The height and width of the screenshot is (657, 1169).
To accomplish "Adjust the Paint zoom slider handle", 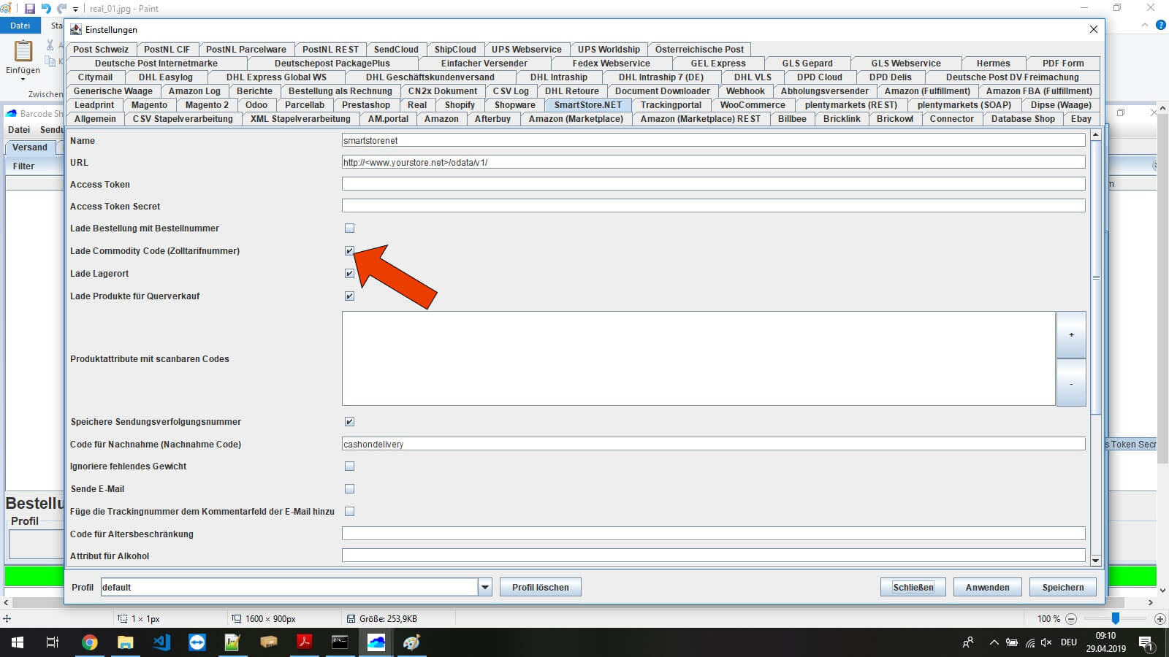I will (1115, 618).
